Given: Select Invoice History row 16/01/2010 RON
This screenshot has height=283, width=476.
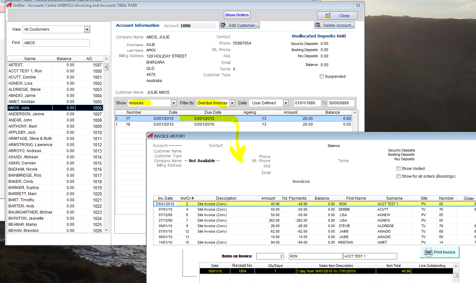Looking at the screenshot, I should pos(314,204).
